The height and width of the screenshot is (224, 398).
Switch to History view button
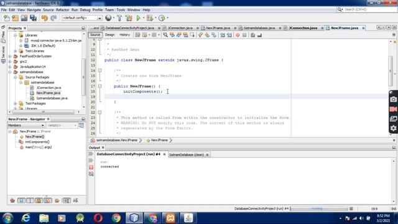(x=124, y=35)
